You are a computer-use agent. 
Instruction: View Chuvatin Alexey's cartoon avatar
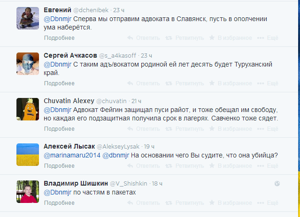[x=28, y=109]
